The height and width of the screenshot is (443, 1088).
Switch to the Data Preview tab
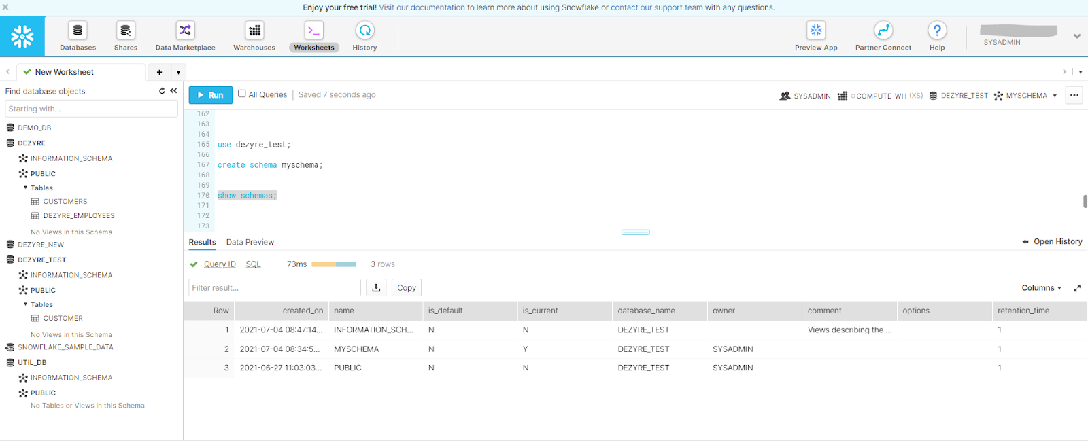250,243
